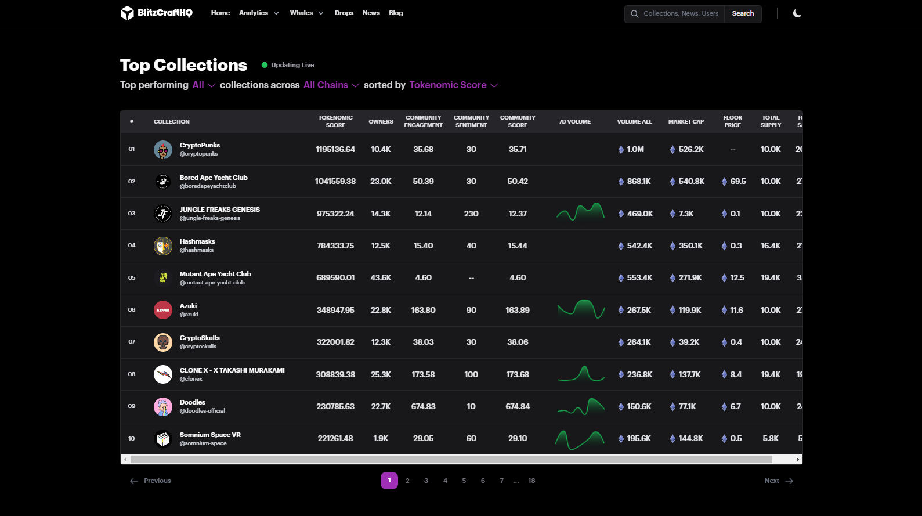The height and width of the screenshot is (516, 922).
Task: Click the table's left scroll arrow
Action: [x=125, y=460]
